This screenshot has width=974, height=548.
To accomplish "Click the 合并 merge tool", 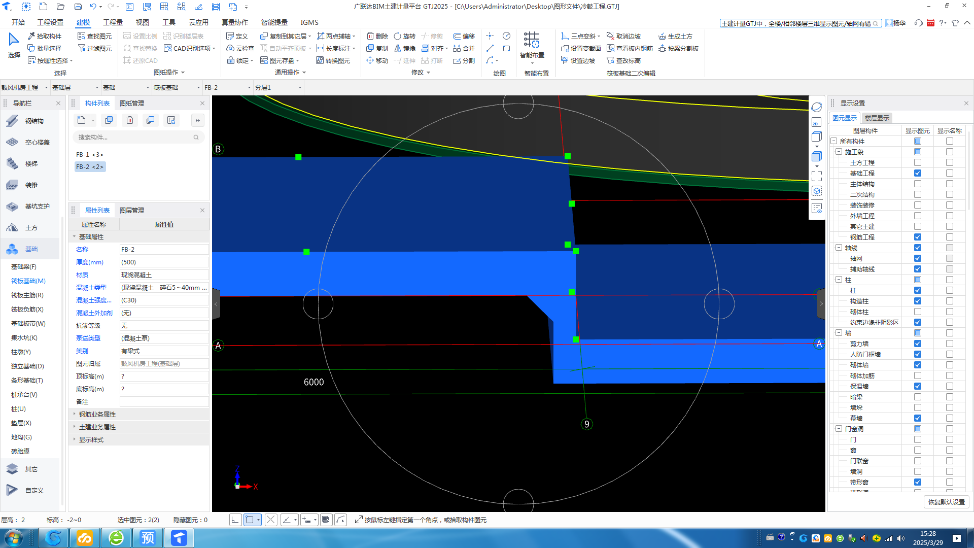I will click(x=464, y=48).
